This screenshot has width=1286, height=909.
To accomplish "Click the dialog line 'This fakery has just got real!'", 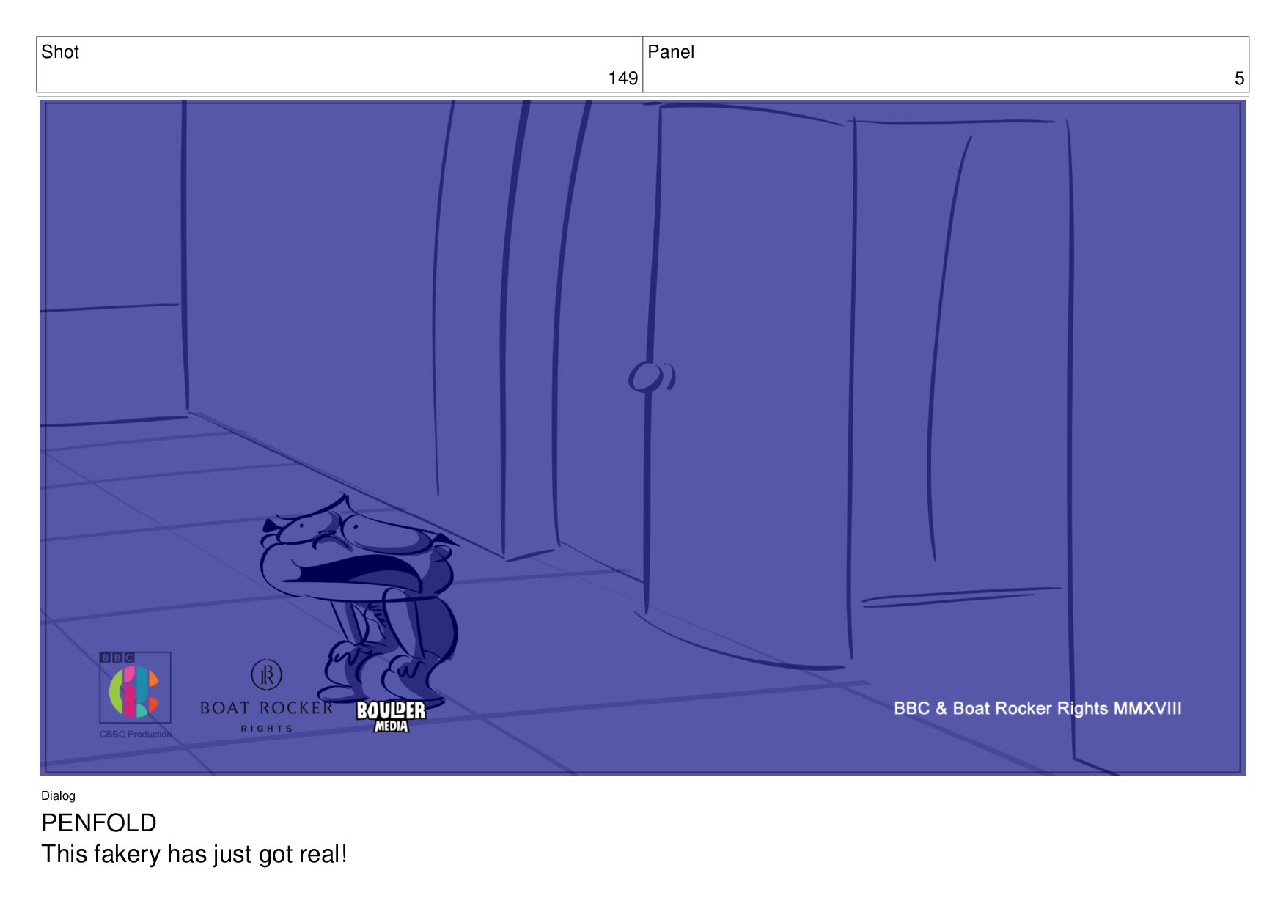I will click(x=194, y=854).
